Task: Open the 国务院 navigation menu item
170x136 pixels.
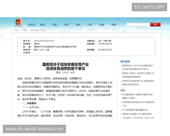Action: (x=31, y=25)
